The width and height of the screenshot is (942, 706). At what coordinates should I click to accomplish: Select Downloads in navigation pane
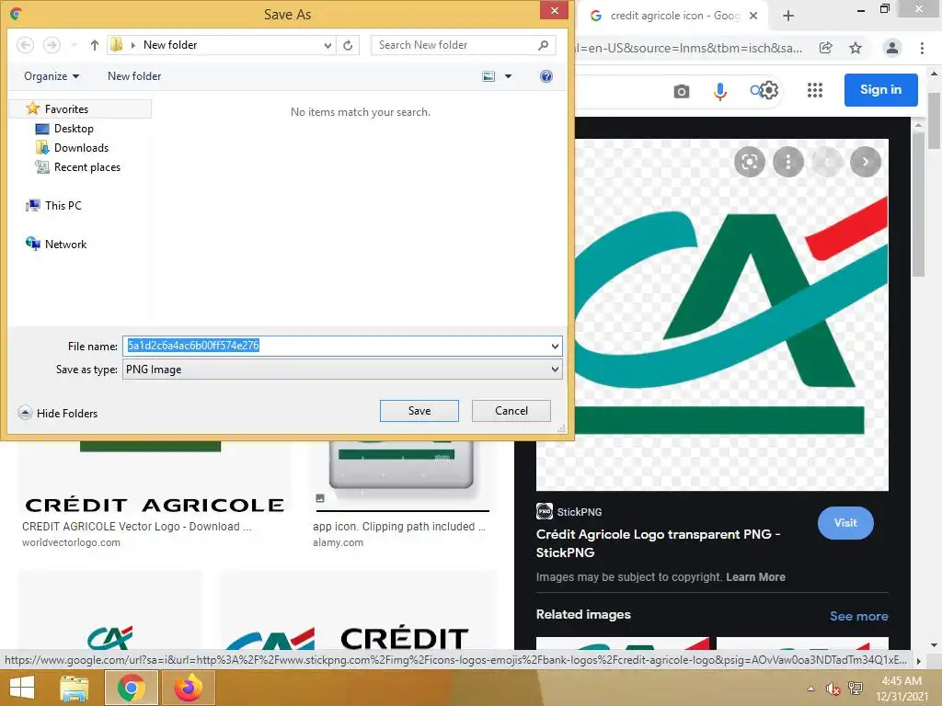[72, 148]
